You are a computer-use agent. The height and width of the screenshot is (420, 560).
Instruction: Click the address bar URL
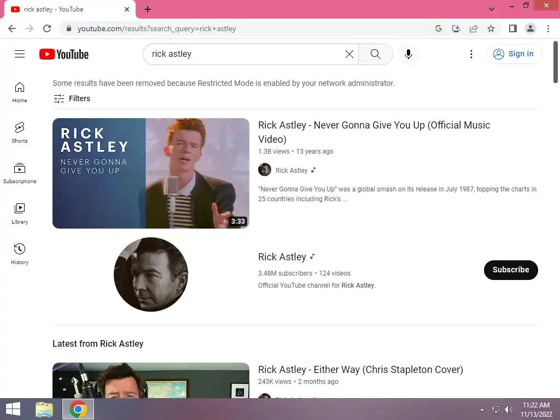pos(156,28)
